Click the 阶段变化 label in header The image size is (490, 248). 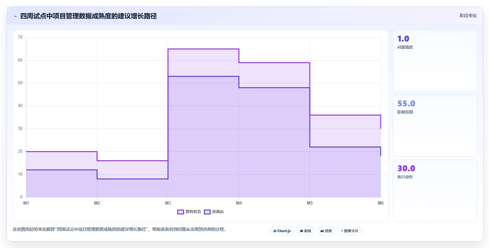pos(468,16)
